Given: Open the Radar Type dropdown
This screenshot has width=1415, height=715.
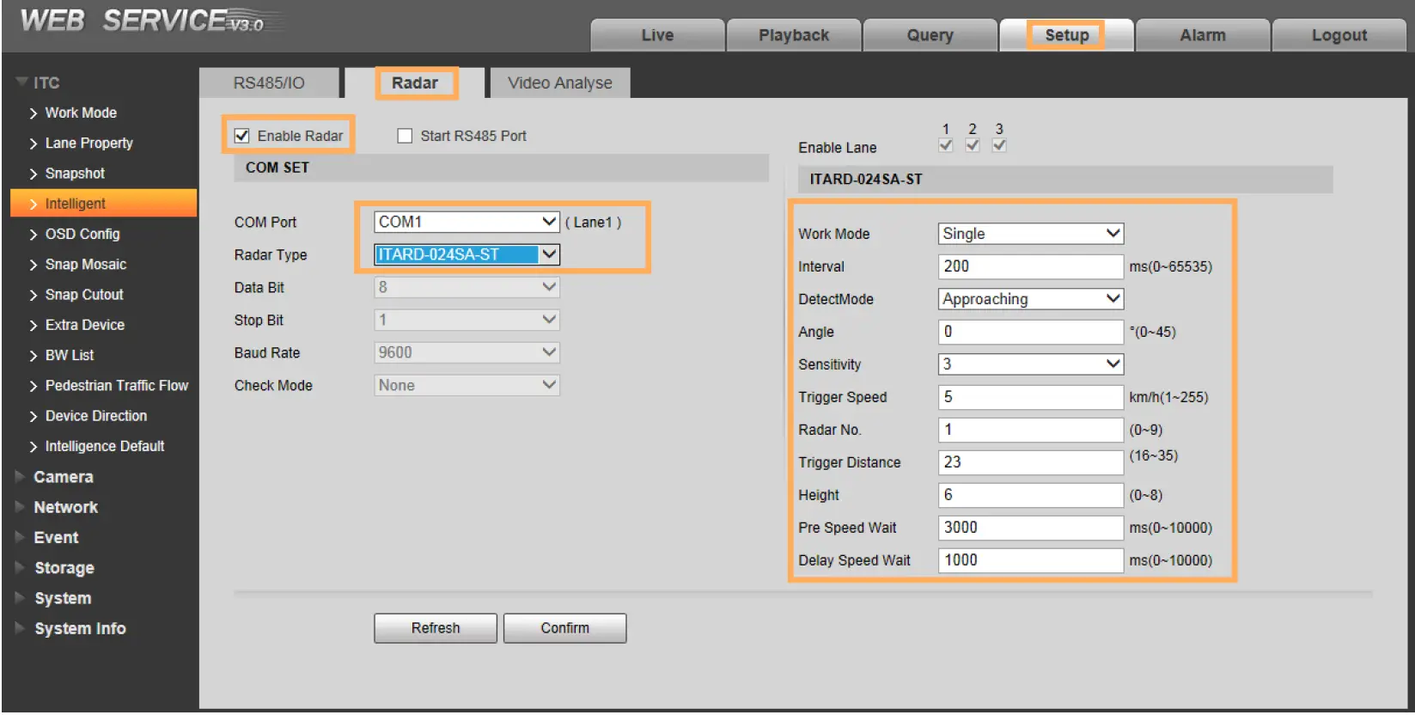Looking at the screenshot, I should [x=467, y=254].
